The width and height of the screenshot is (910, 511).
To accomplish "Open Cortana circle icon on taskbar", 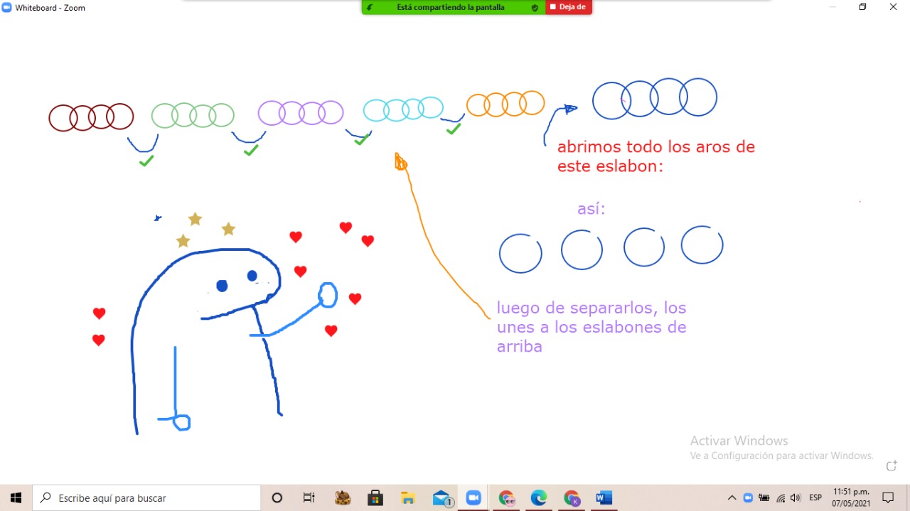I will (x=277, y=498).
